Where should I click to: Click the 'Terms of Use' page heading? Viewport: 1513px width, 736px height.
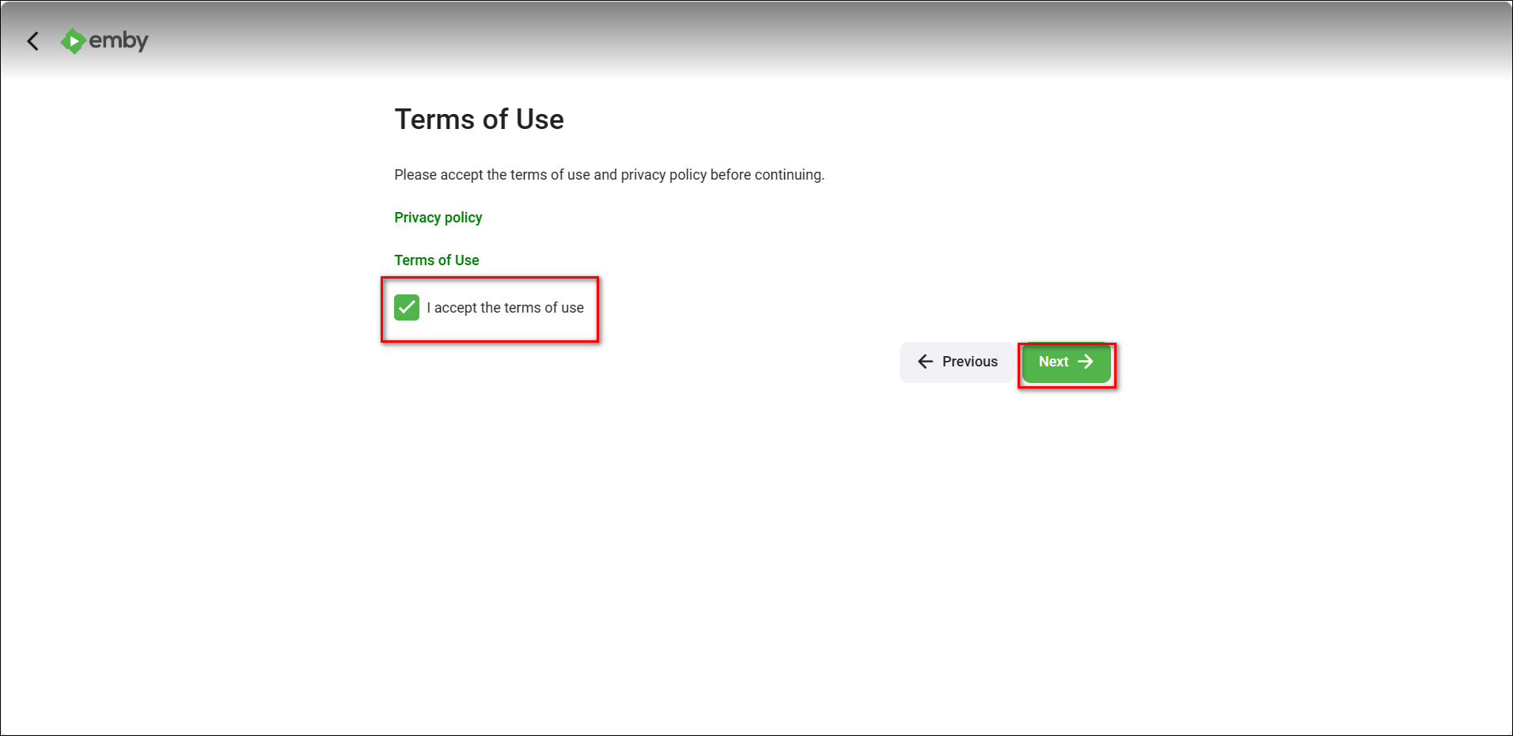tap(479, 120)
